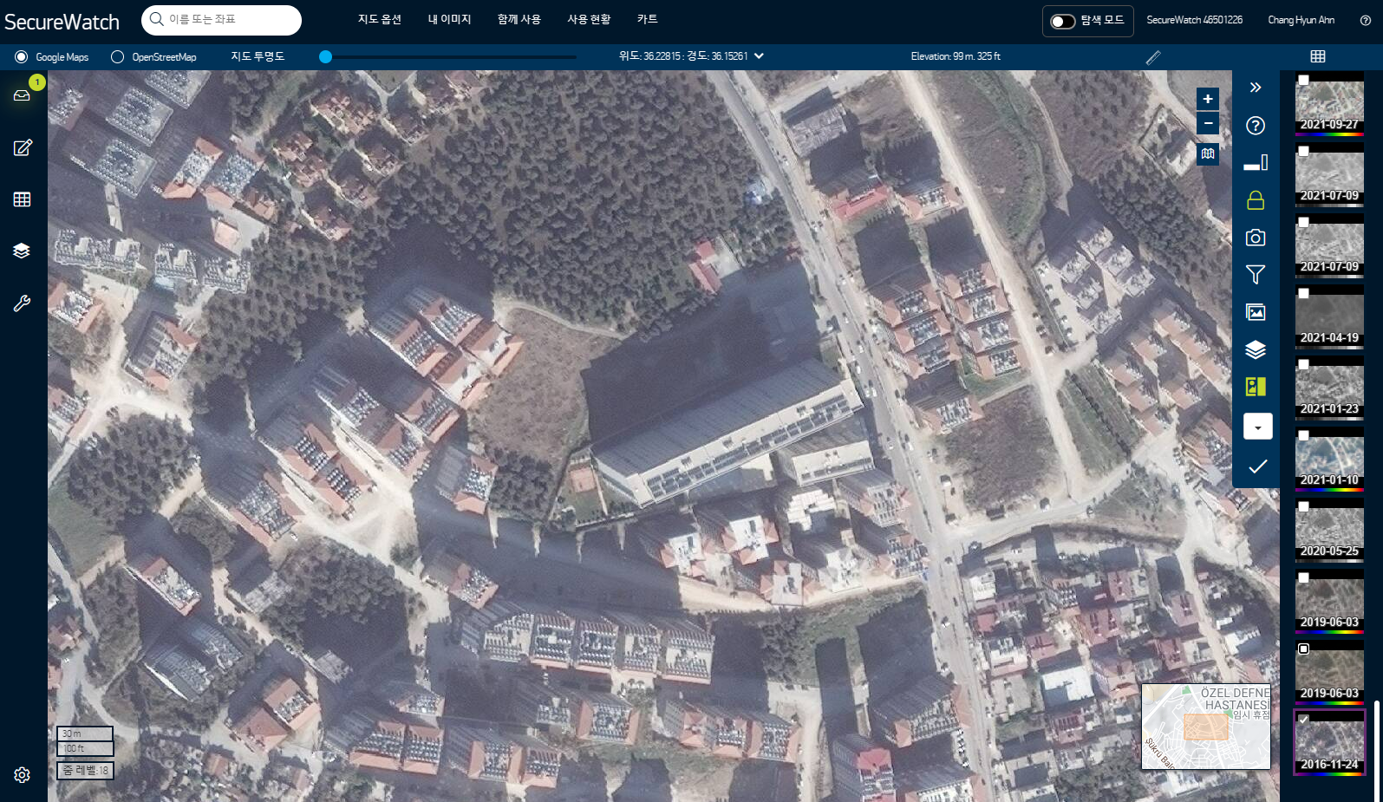The image size is (1383, 802).
Task: Expand the coordinates dropdown chevron
Action: tap(760, 56)
